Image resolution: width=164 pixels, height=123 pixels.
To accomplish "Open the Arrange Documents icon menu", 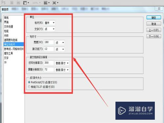I will coord(47,3).
